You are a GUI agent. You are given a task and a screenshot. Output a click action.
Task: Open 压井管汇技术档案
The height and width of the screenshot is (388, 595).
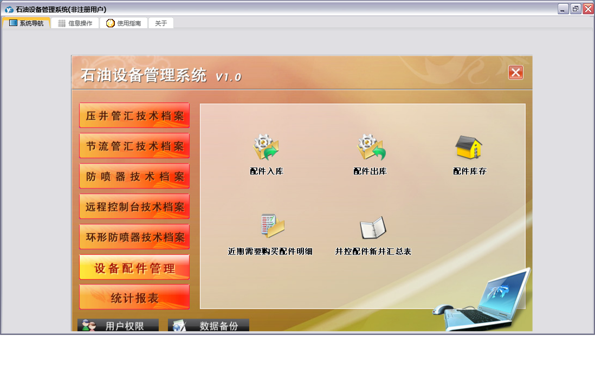click(134, 115)
